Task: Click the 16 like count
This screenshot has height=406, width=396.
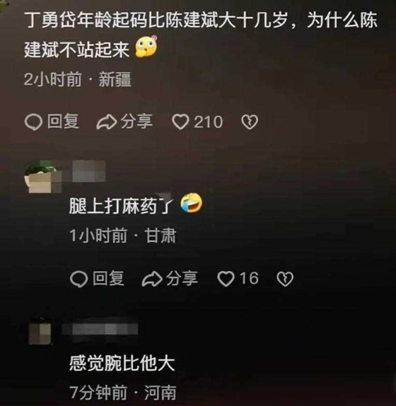Action: click(249, 278)
